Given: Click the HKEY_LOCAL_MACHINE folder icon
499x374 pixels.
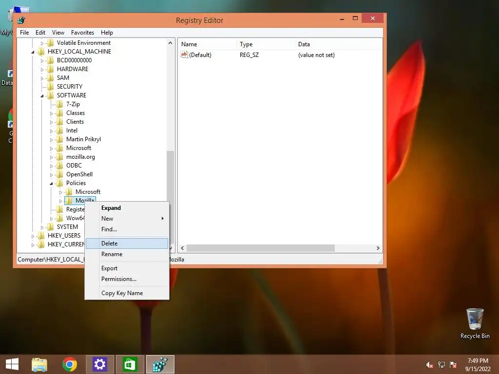Looking at the screenshot, I should [41, 52].
